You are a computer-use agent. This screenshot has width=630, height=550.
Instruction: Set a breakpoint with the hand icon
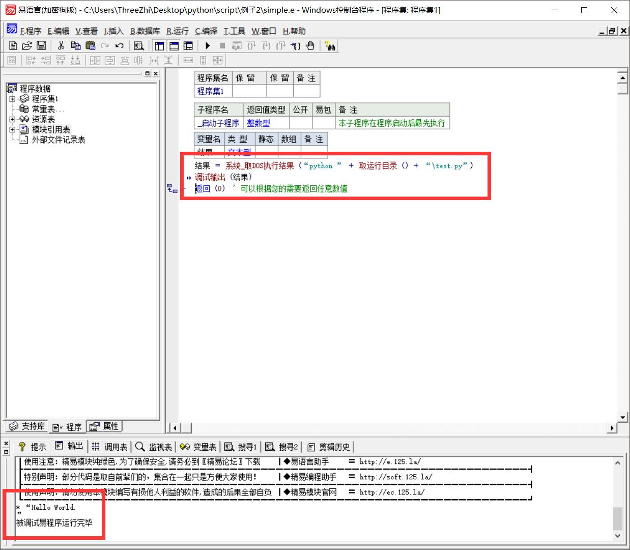point(310,46)
